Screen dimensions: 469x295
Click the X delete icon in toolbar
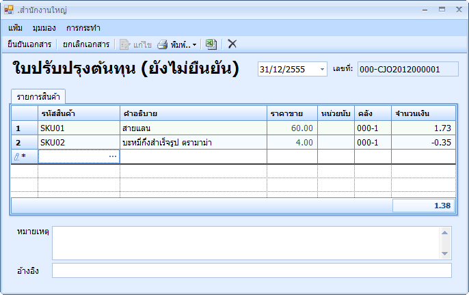(232, 44)
